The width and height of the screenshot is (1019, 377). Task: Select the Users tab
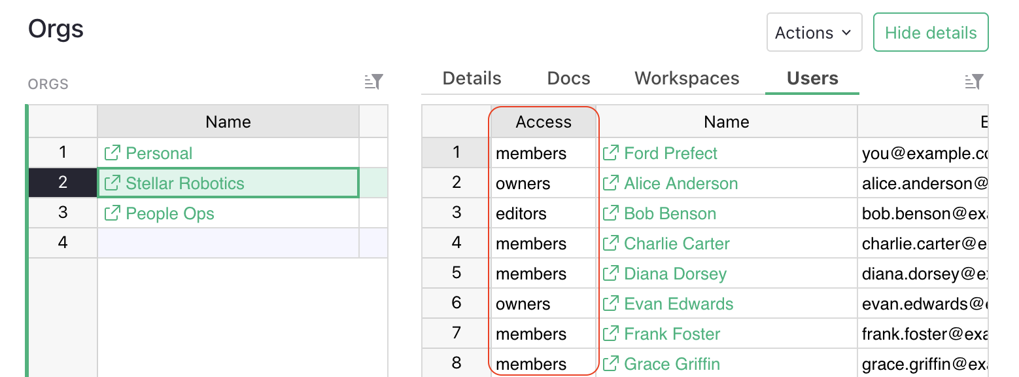coord(812,78)
